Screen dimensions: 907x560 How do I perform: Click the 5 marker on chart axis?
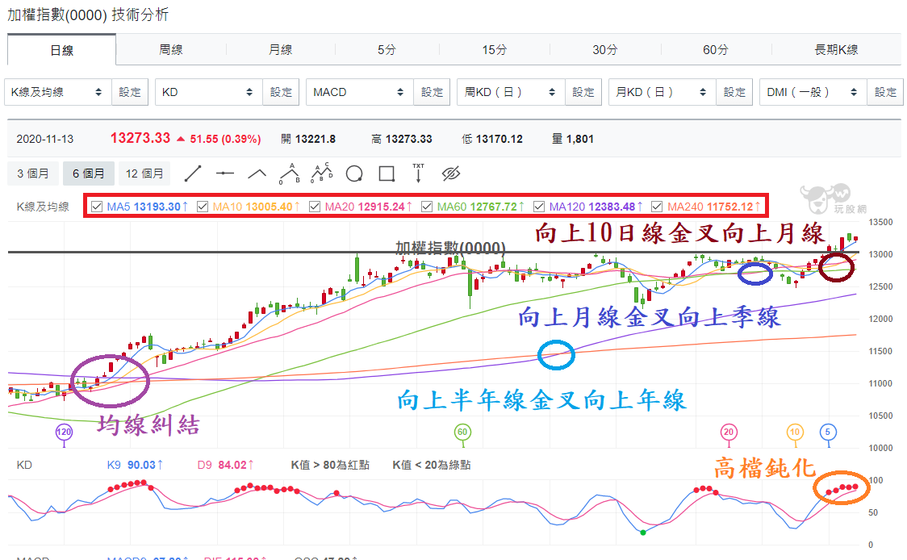click(x=828, y=433)
